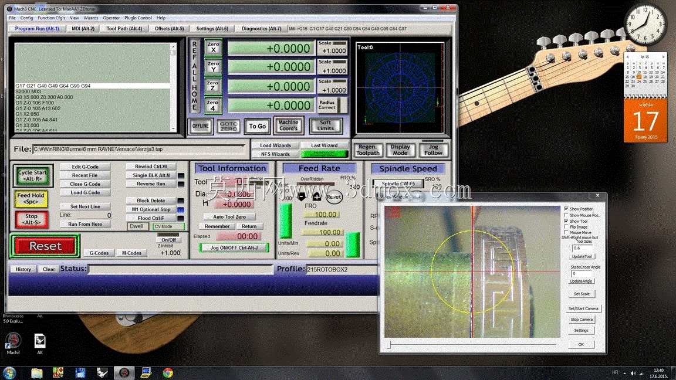This screenshot has height=380, width=676.
Task: Switch to Settings (Alt-6) tab
Action: pos(212,28)
